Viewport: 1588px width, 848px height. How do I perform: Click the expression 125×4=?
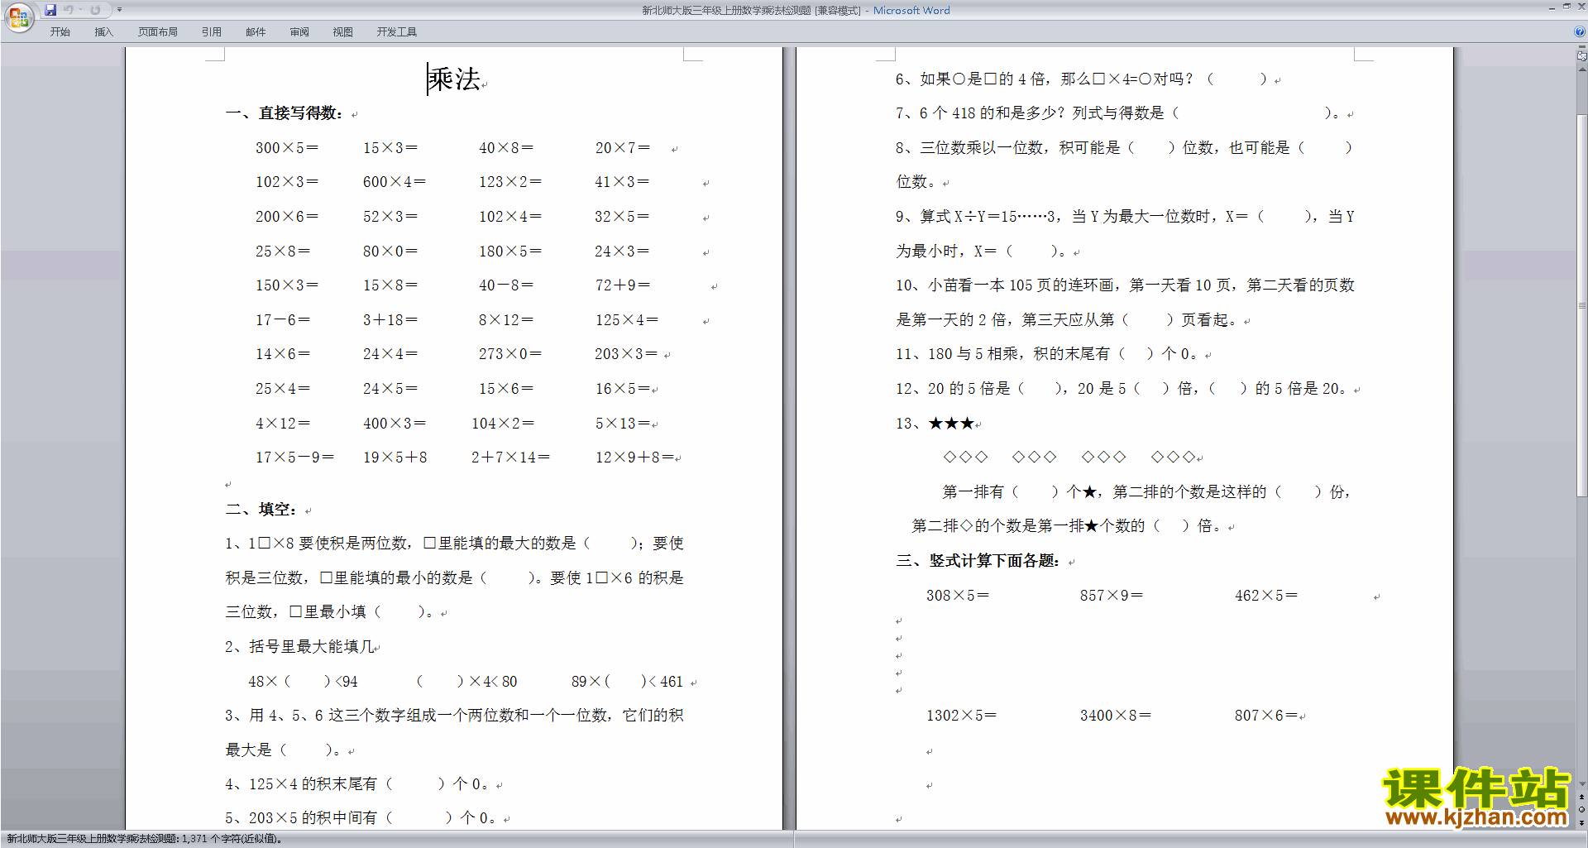coord(627,320)
